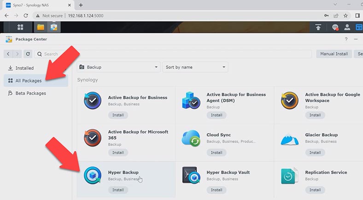
Task: Click the Active Backup for Google Workspace icon
Action: [x=290, y=100]
